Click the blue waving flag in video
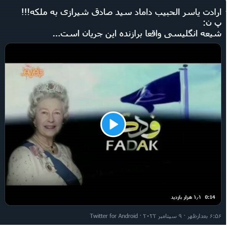 pos(151,92)
